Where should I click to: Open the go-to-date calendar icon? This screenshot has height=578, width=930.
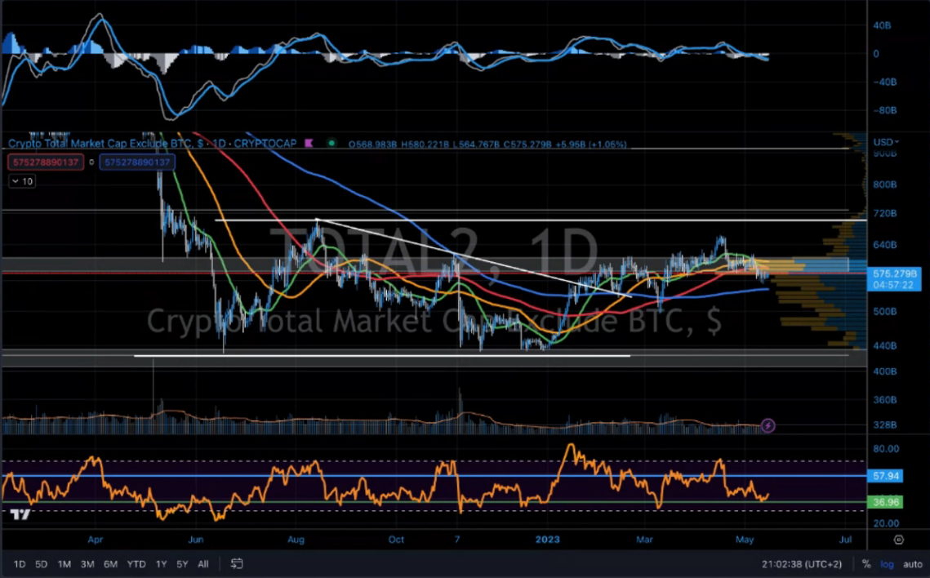(237, 563)
